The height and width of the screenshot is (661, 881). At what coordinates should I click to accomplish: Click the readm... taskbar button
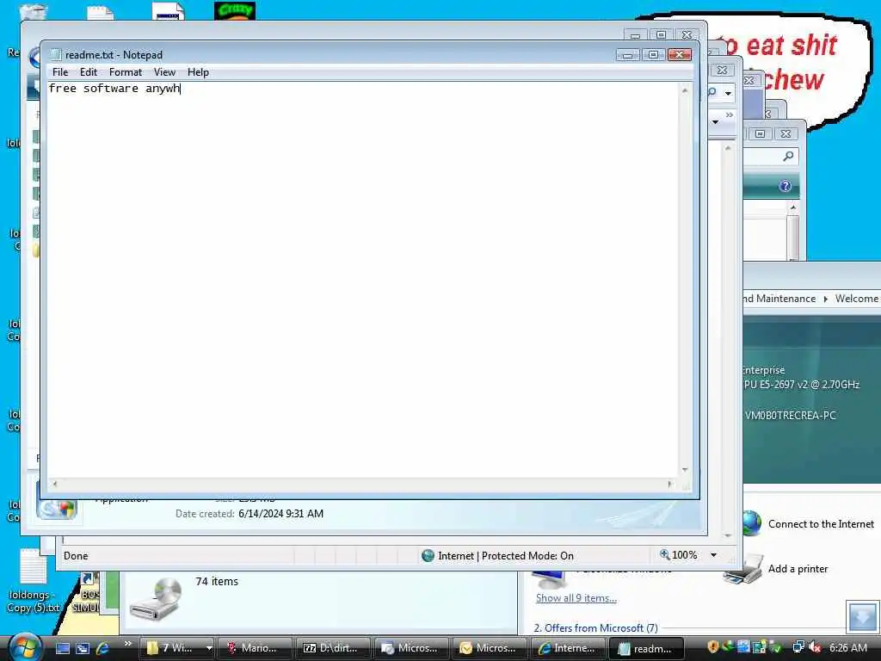point(646,648)
